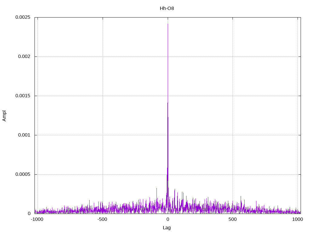The image size is (310, 232).
Task: Click the plot title 'Hh-O8'
Action: point(167,8)
